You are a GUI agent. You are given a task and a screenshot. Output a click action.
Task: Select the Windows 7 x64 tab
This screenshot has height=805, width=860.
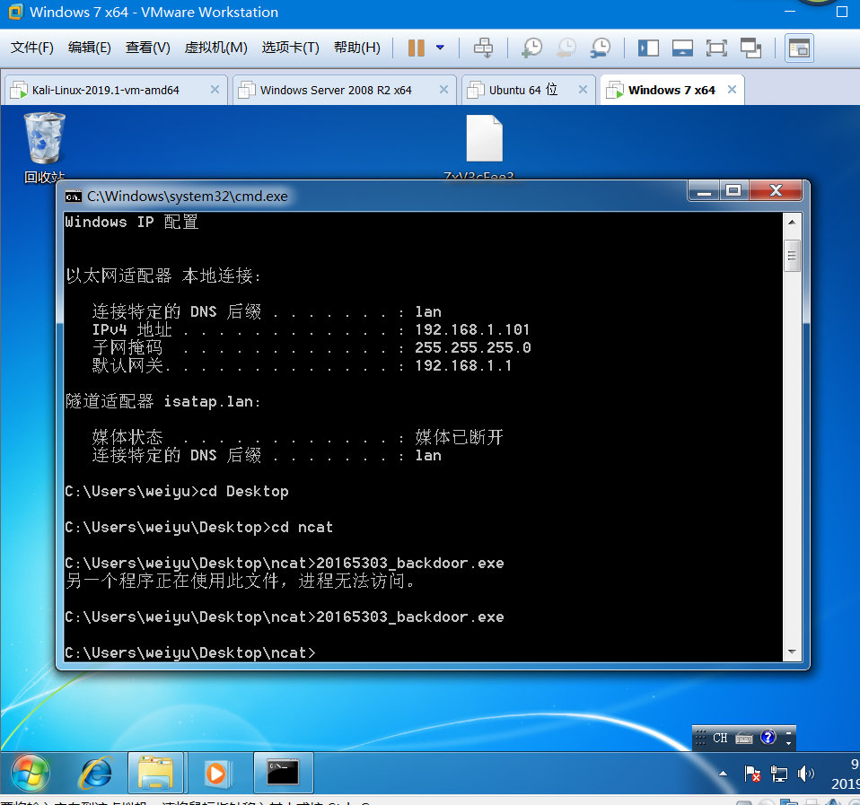[x=671, y=90]
